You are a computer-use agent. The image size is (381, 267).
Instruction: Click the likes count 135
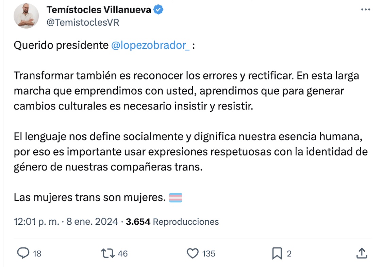(x=209, y=254)
